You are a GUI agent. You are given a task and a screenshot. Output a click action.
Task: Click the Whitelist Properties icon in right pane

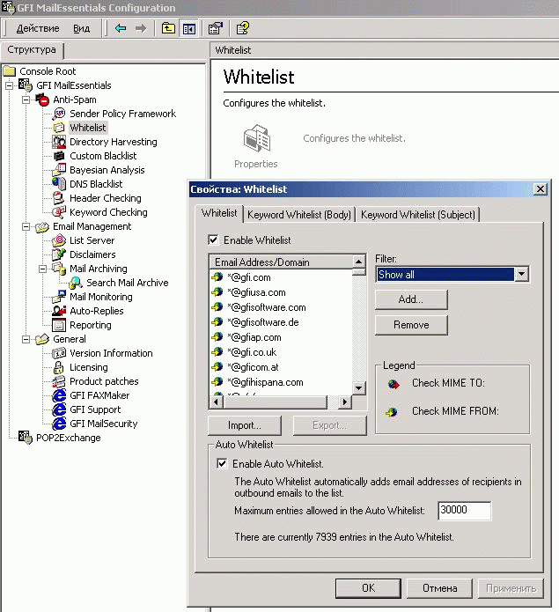(257, 138)
